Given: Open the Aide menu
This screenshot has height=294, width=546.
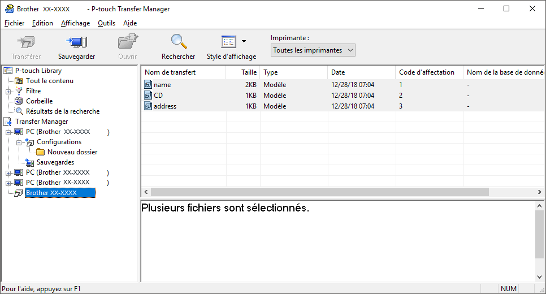Looking at the screenshot, I should (x=130, y=23).
